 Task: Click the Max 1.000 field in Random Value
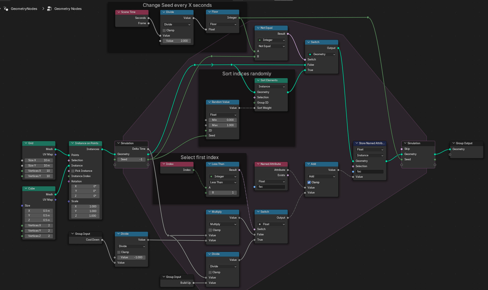(x=223, y=125)
